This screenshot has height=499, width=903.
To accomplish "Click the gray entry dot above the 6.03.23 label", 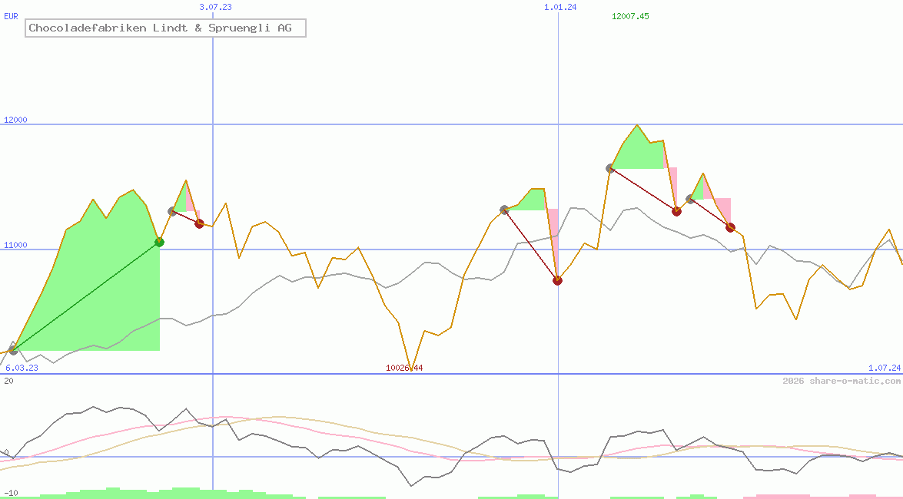I will (13, 350).
